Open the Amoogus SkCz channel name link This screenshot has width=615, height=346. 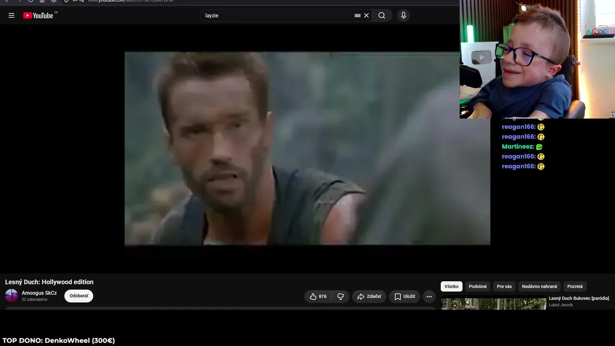coord(39,293)
